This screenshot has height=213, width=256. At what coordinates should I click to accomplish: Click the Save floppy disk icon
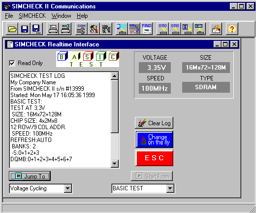point(24,29)
